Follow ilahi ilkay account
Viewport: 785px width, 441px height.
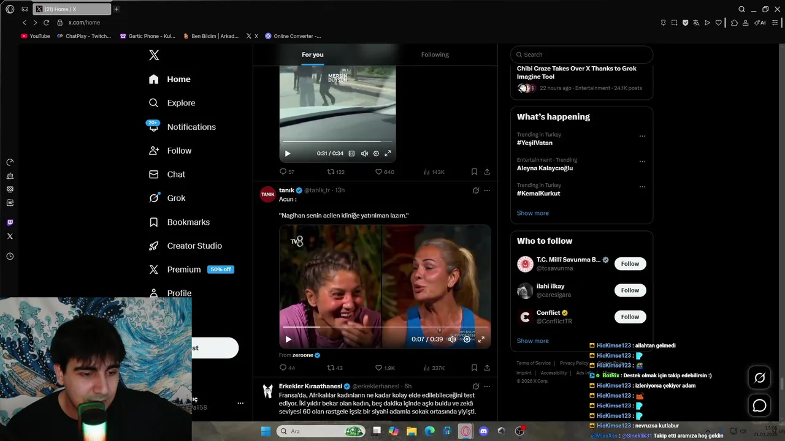(x=630, y=290)
